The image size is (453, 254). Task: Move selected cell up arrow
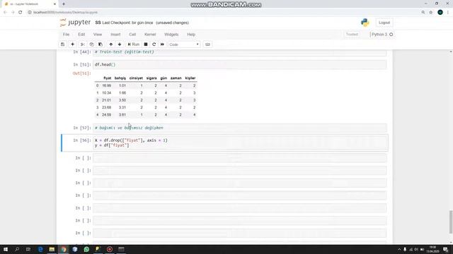pyautogui.click(x=111, y=44)
